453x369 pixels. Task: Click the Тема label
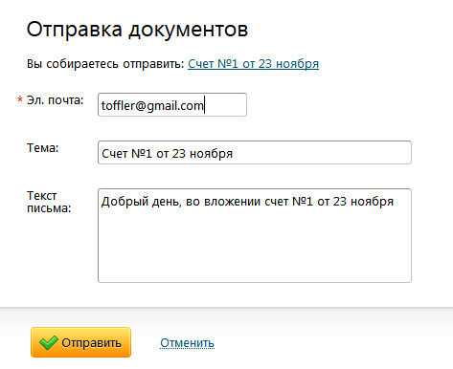point(43,148)
